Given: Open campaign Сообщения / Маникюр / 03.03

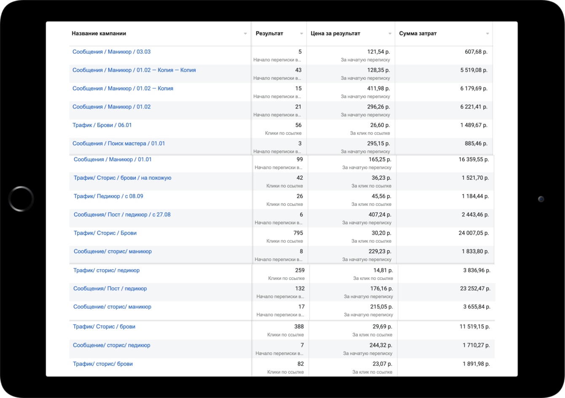Looking at the screenshot, I should (x=111, y=52).
